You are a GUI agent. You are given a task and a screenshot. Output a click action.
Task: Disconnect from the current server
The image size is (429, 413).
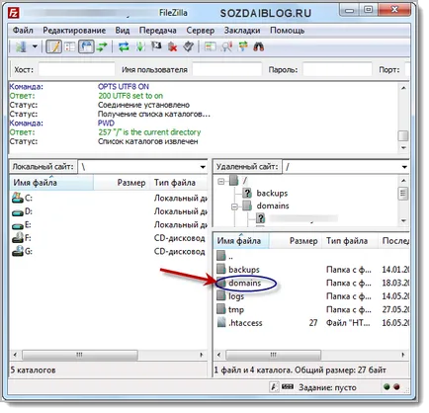point(172,47)
